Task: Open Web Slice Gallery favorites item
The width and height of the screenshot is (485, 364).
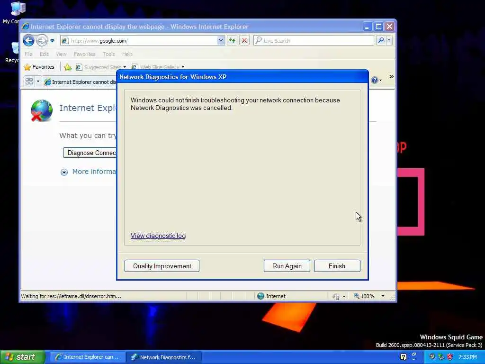Action: pyautogui.click(x=158, y=67)
